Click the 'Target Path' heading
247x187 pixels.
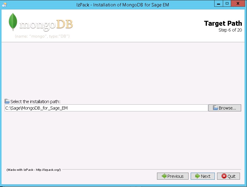[x=223, y=24]
